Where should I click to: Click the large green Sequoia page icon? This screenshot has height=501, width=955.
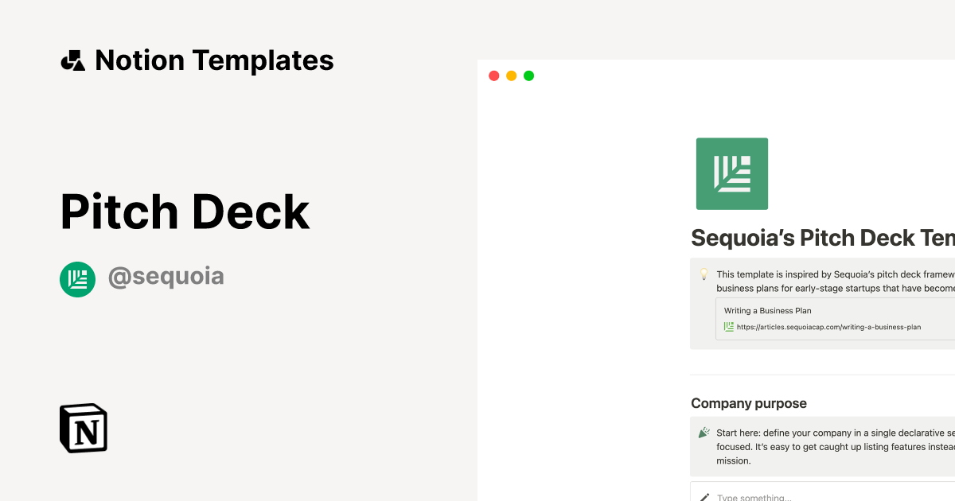pos(731,173)
